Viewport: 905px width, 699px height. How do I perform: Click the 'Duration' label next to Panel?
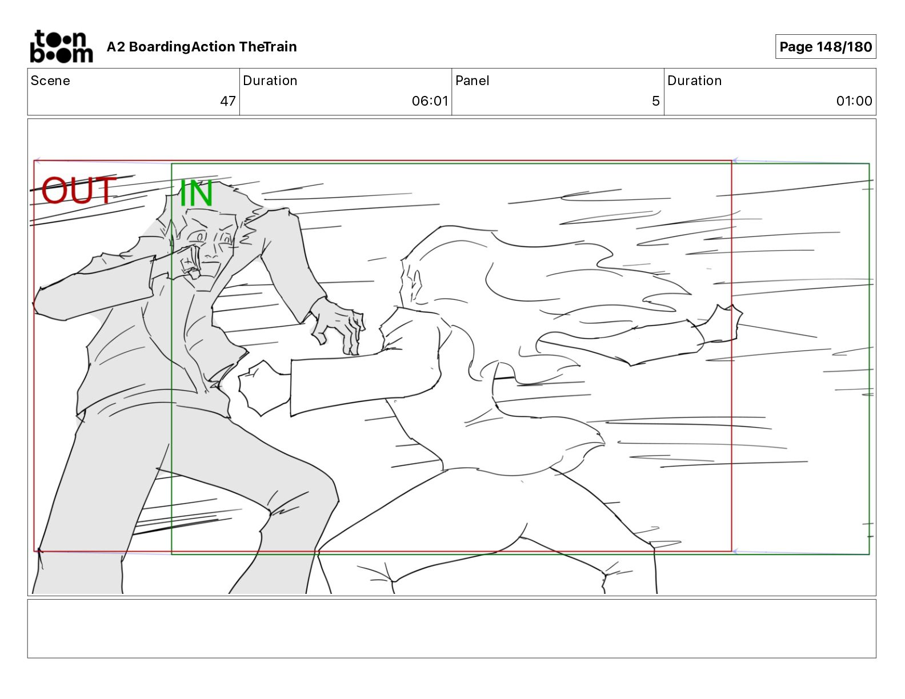pyautogui.click(x=695, y=81)
